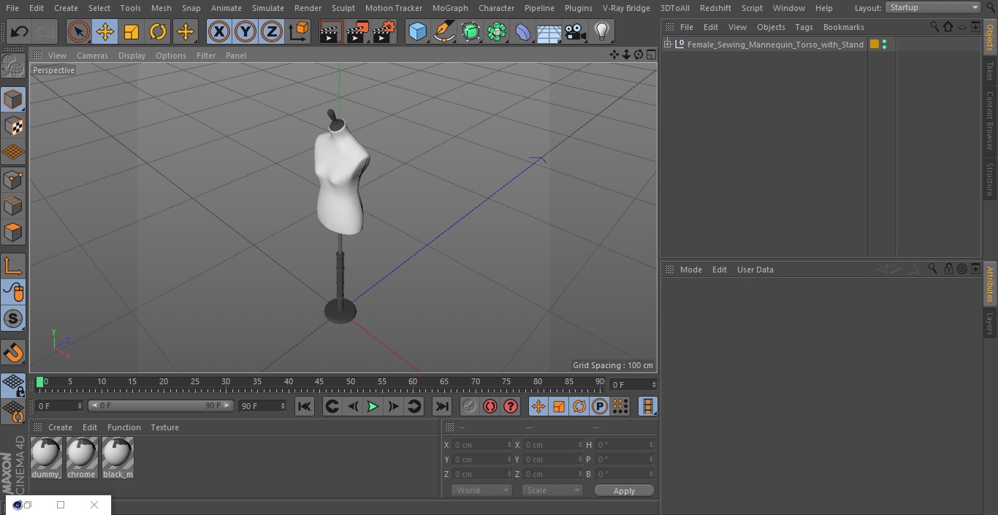
Task: Open the Layout dropdown
Action: 933,7
